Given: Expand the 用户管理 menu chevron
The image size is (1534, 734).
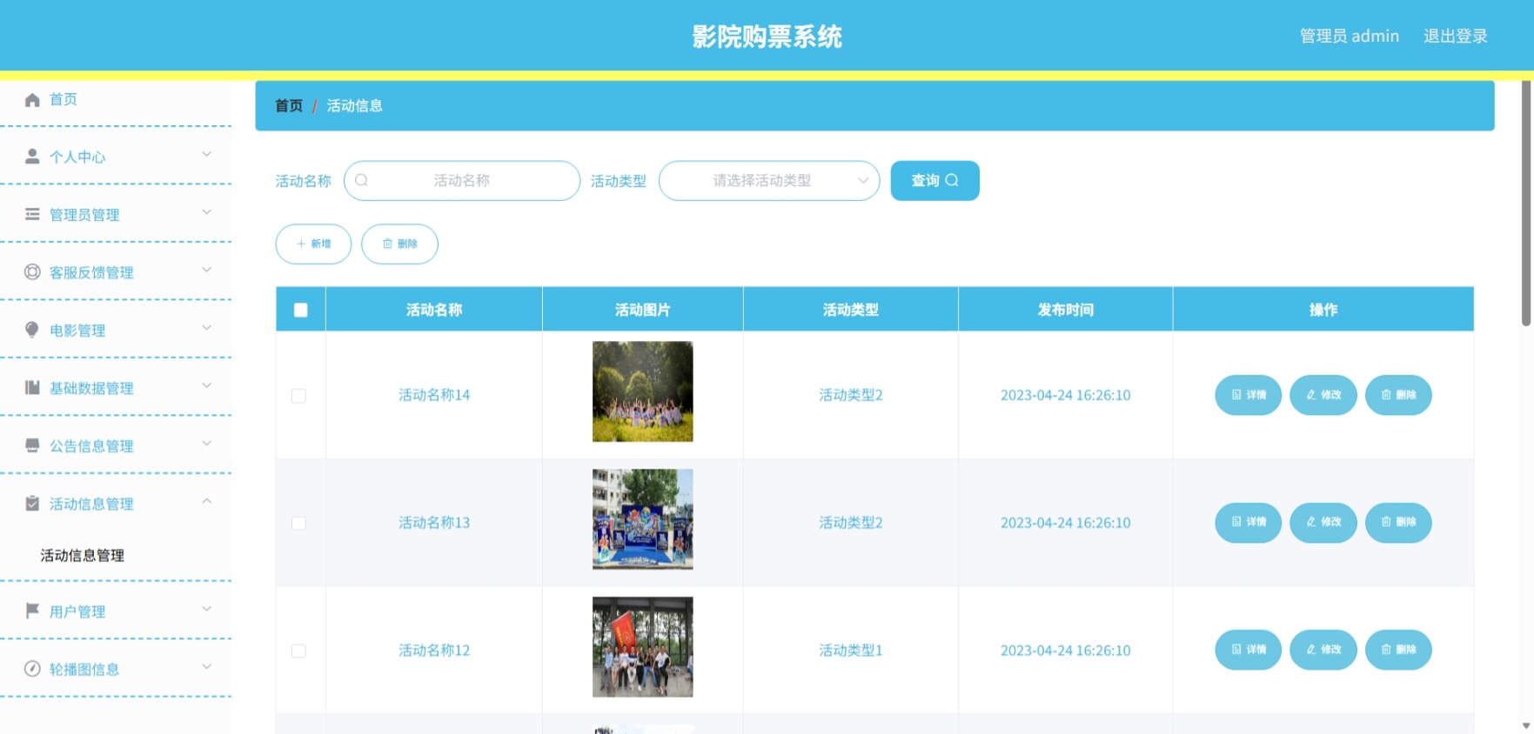Looking at the screenshot, I should pyautogui.click(x=207, y=609).
